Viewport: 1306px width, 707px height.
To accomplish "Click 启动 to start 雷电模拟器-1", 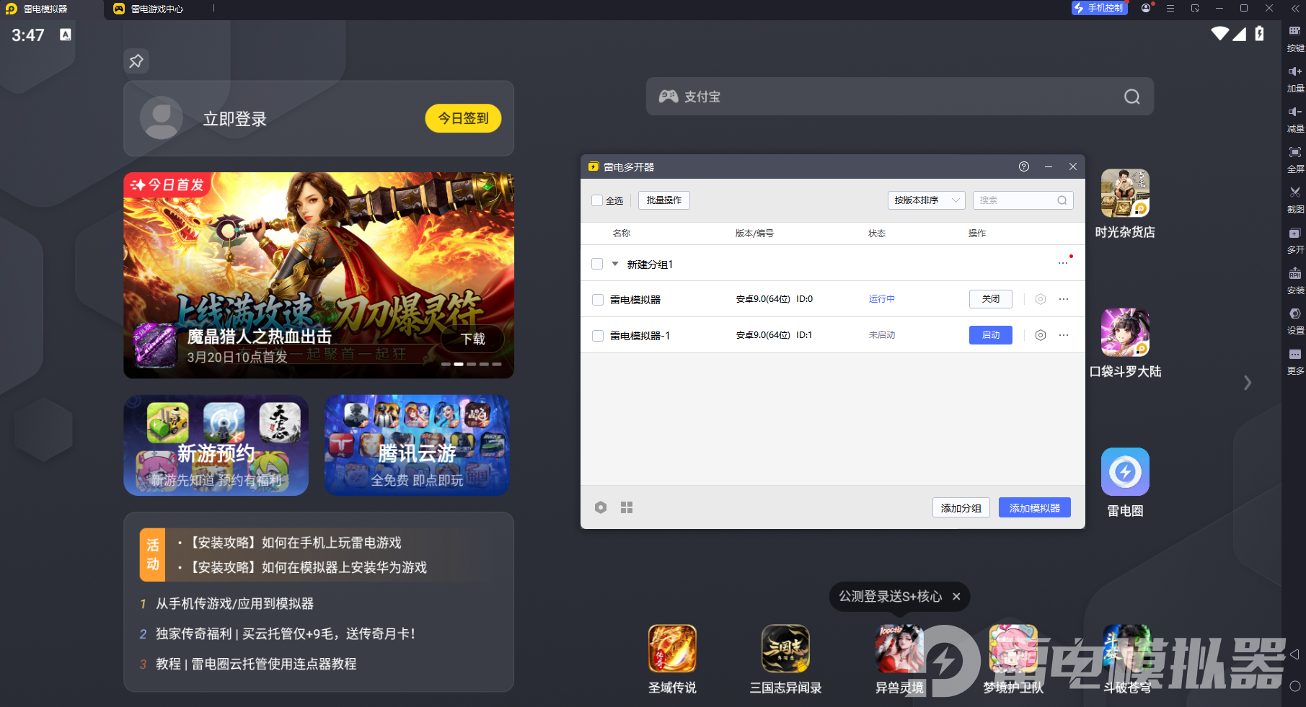I will point(991,335).
